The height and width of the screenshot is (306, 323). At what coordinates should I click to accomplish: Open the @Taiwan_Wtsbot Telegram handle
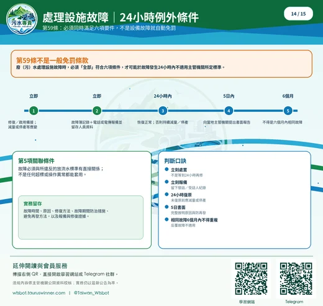pyautogui.click(x=91, y=293)
